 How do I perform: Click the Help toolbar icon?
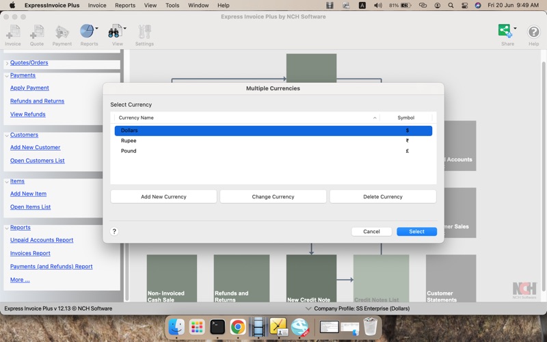(x=533, y=31)
